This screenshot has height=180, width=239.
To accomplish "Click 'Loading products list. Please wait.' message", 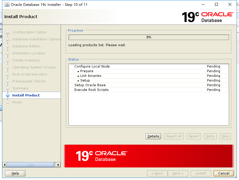I will [x=97, y=45].
